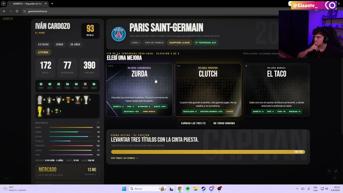Click the HINCHADA +8 bonus tag
Image resolution: width=343 pixels, height=193 pixels.
point(295,112)
